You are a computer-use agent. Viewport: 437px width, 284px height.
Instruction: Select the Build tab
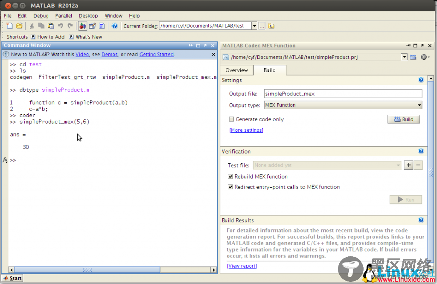270,70
